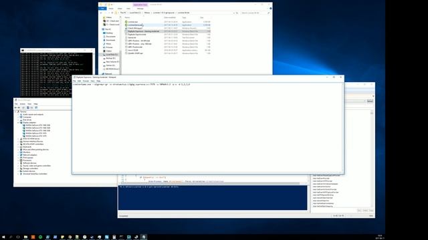This screenshot has width=428, height=240.
Task: Expand the Monitors node in Device Manager
Action: pyautogui.click(x=18, y=152)
